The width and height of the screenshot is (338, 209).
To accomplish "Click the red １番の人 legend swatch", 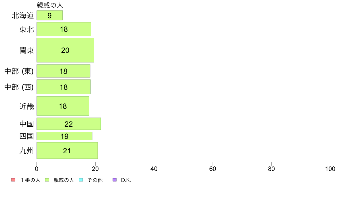I will [x=13, y=180].
